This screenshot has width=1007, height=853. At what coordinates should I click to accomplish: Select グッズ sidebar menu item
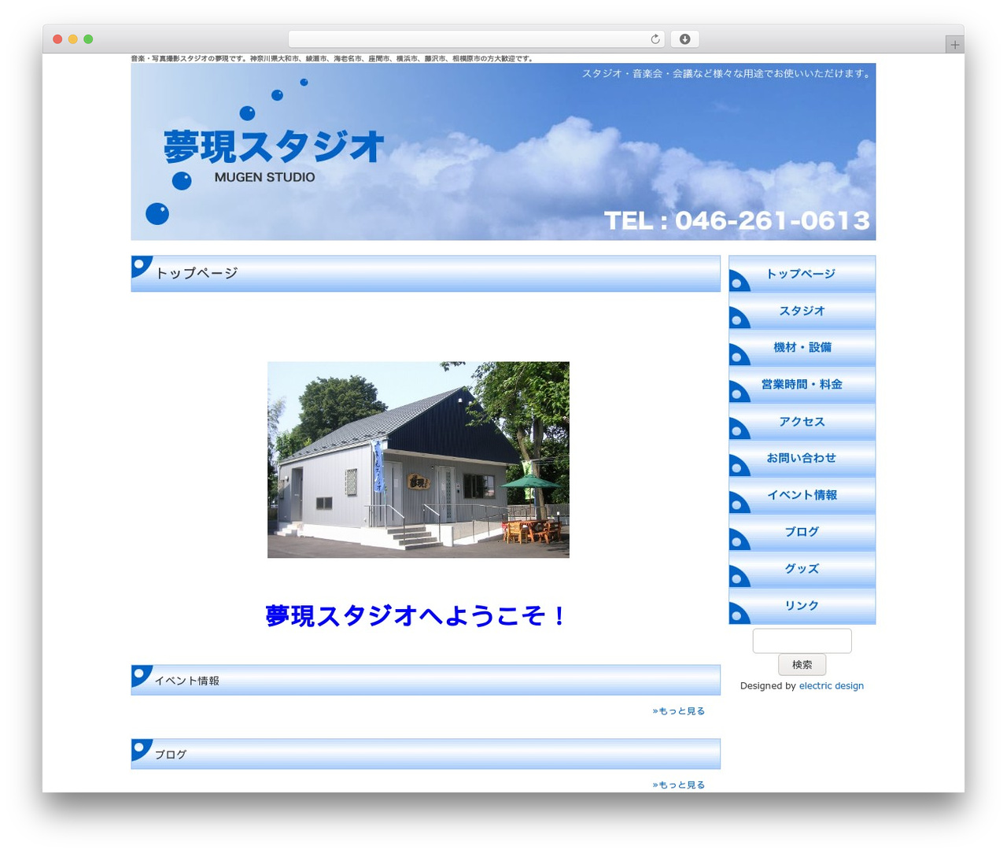[802, 569]
